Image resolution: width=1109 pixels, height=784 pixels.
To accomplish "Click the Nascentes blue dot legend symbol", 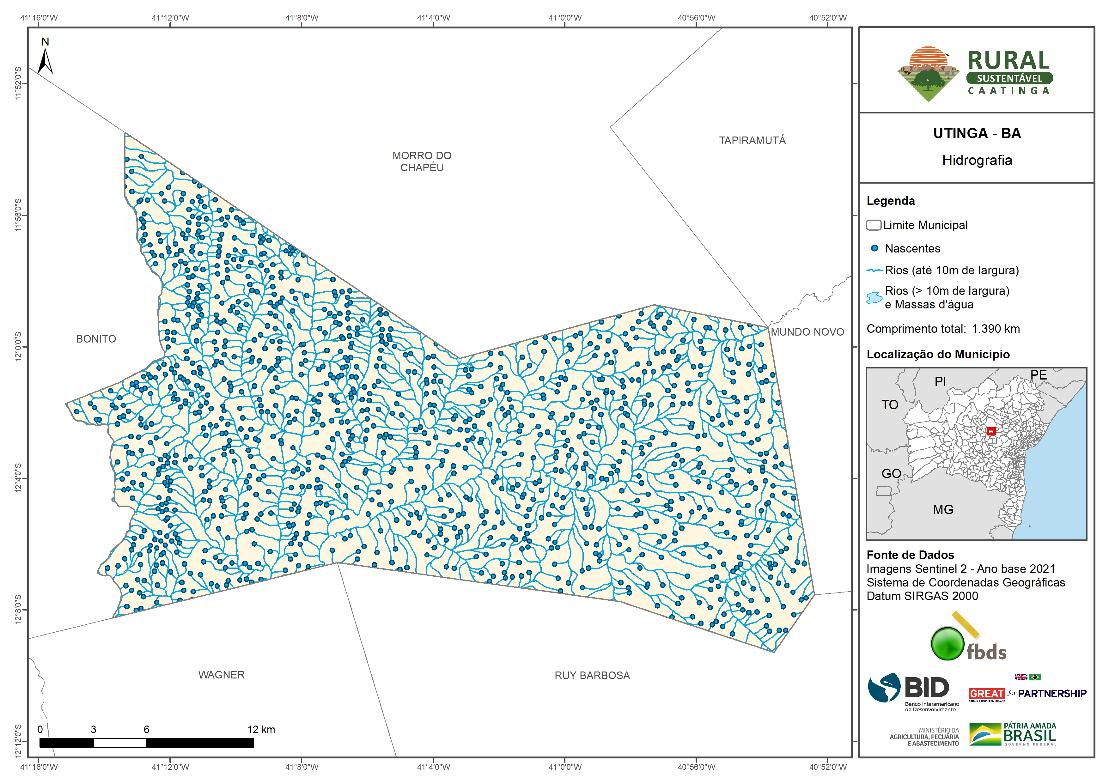I will point(874,248).
